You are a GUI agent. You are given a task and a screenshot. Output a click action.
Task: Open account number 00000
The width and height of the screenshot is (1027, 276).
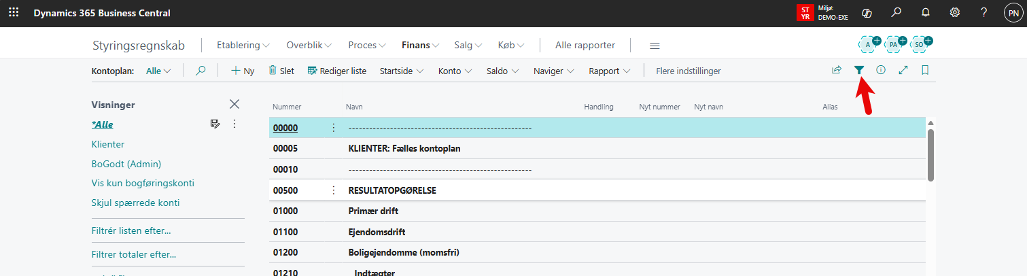[x=285, y=128]
